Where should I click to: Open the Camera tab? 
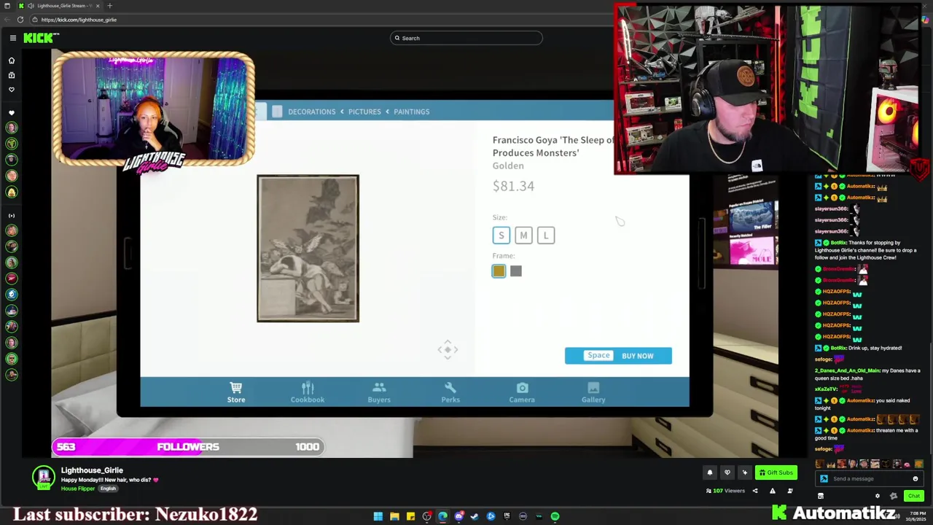[x=522, y=392]
